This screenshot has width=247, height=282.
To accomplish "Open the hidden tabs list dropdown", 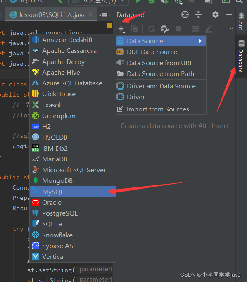I will pyautogui.click(x=104, y=15).
